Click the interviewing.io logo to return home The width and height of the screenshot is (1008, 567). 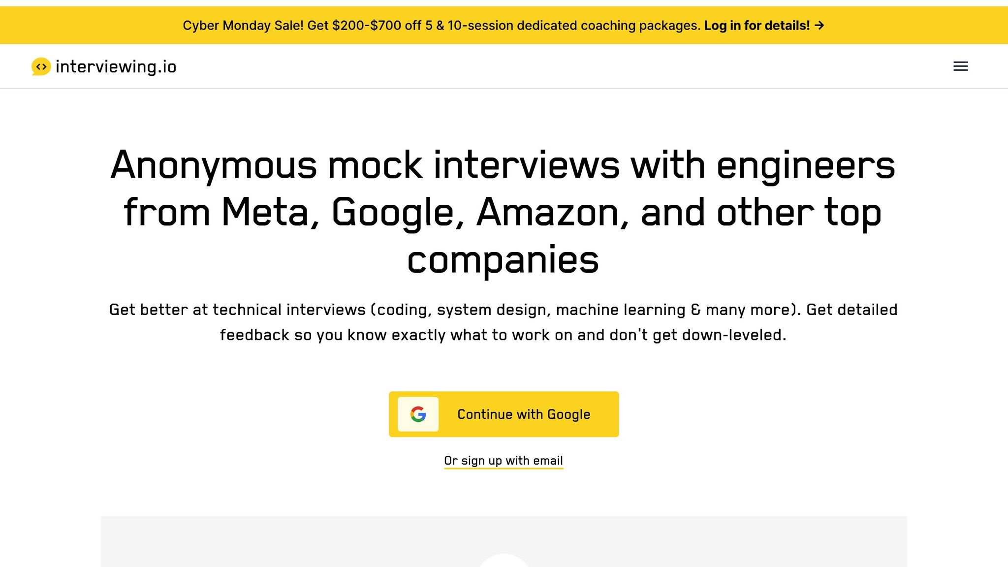click(x=105, y=66)
